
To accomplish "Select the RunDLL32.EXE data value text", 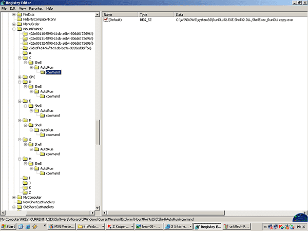I will (234, 20).
